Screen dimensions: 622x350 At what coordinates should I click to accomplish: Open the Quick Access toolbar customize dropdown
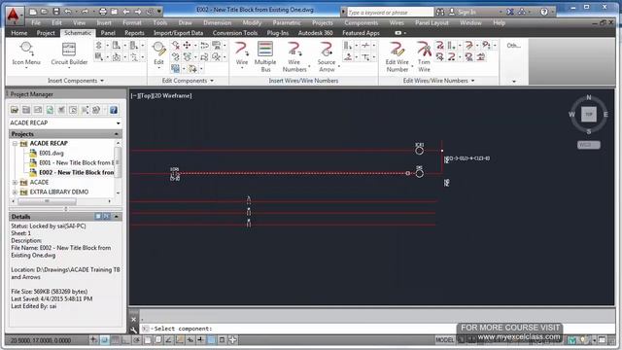point(159,12)
